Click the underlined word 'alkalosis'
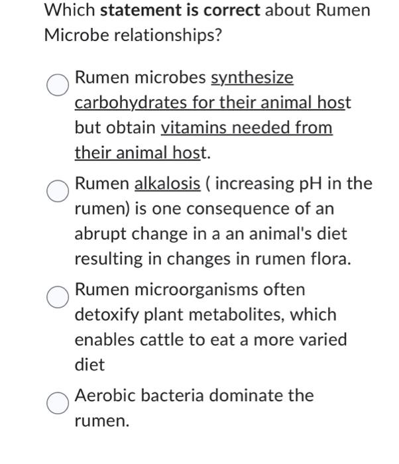 (x=168, y=184)
